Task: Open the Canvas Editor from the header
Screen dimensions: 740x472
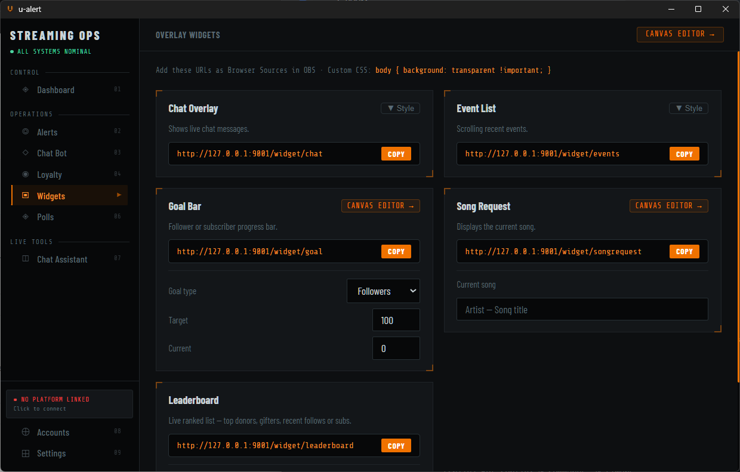Action: [680, 34]
